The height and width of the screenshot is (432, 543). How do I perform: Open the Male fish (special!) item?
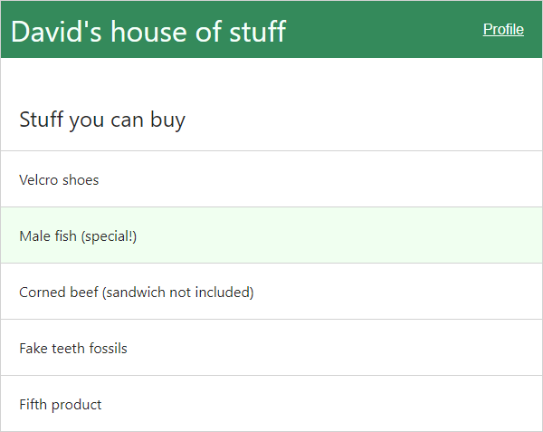(78, 235)
